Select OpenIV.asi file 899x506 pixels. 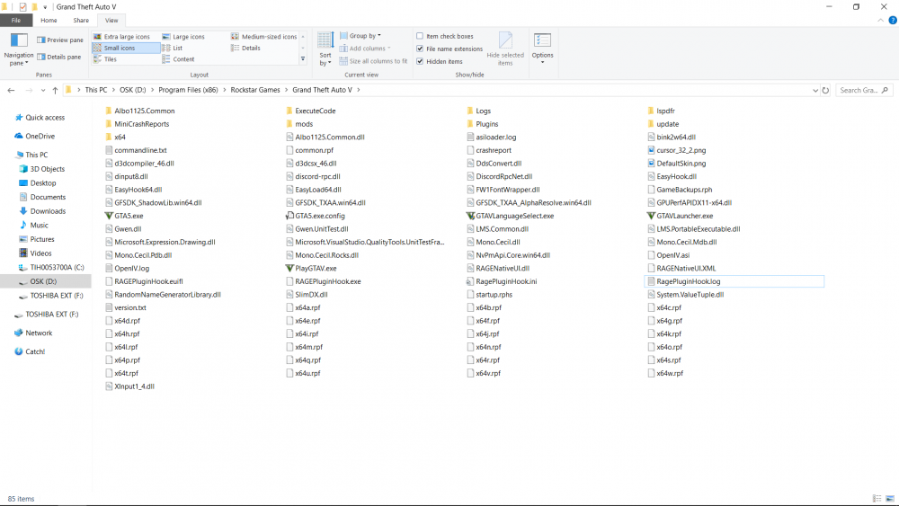669,255
